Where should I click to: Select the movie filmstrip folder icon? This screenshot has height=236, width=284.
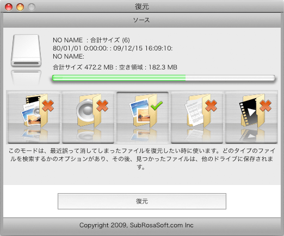point(251,117)
